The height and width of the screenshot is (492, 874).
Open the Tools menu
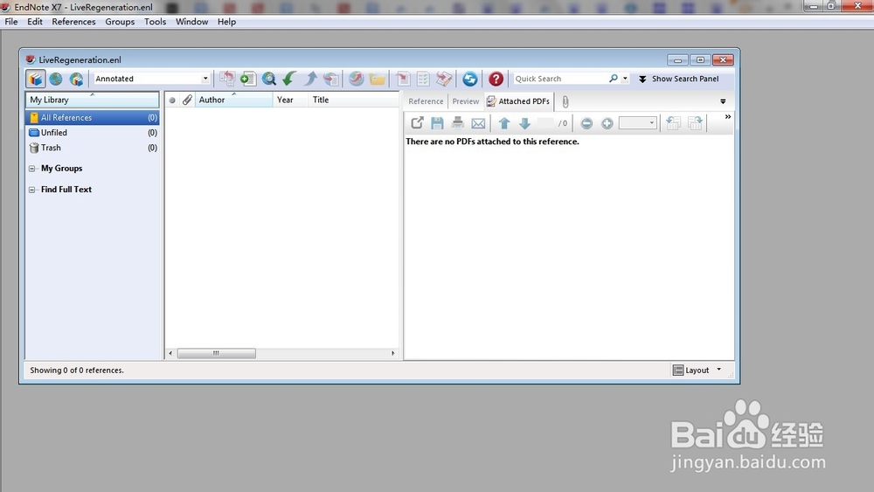[x=155, y=22]
